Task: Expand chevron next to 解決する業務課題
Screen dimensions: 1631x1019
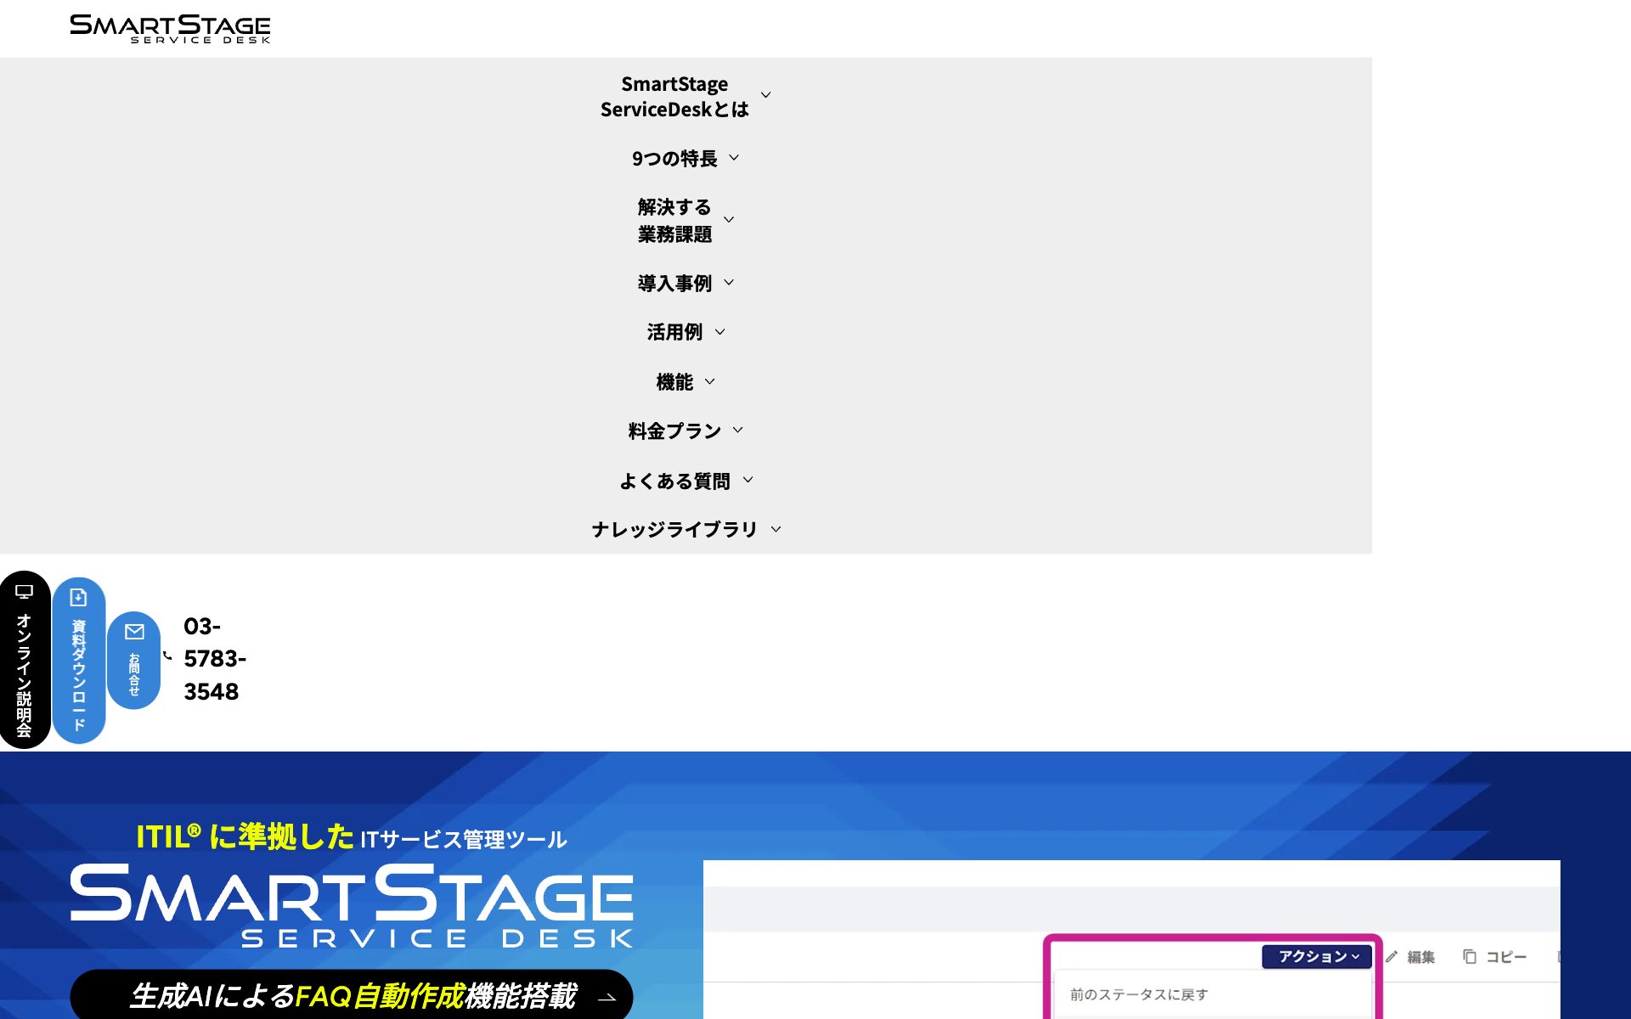Action: pyautogui.click(x=729, y=220)
